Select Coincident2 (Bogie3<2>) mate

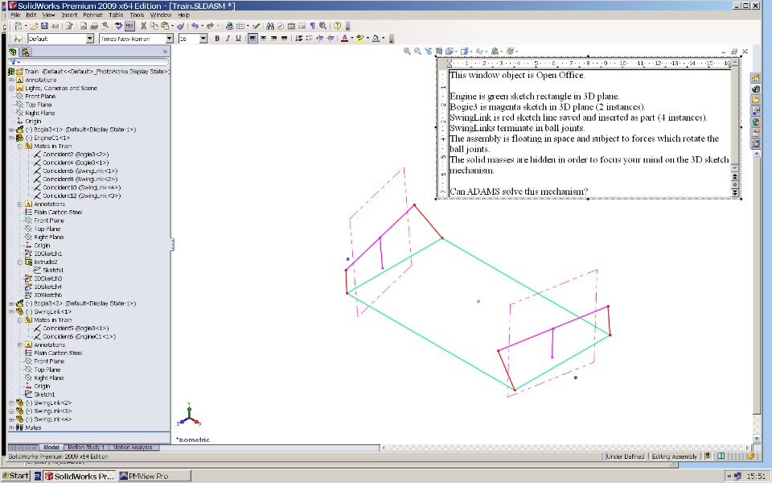pyautogui.click(x=76, y=155)
